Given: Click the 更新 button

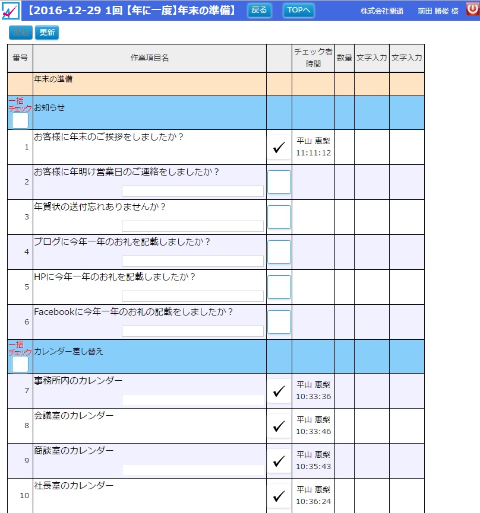Looking at the screenshot, I should [47, 33].
